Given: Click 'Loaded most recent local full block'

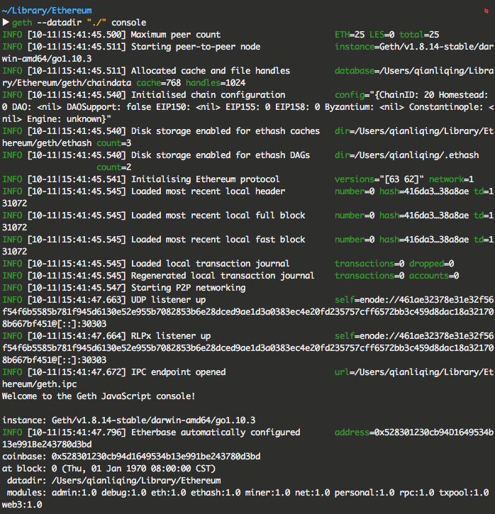Looking at the screenshot, I should (x=218, y=216).
